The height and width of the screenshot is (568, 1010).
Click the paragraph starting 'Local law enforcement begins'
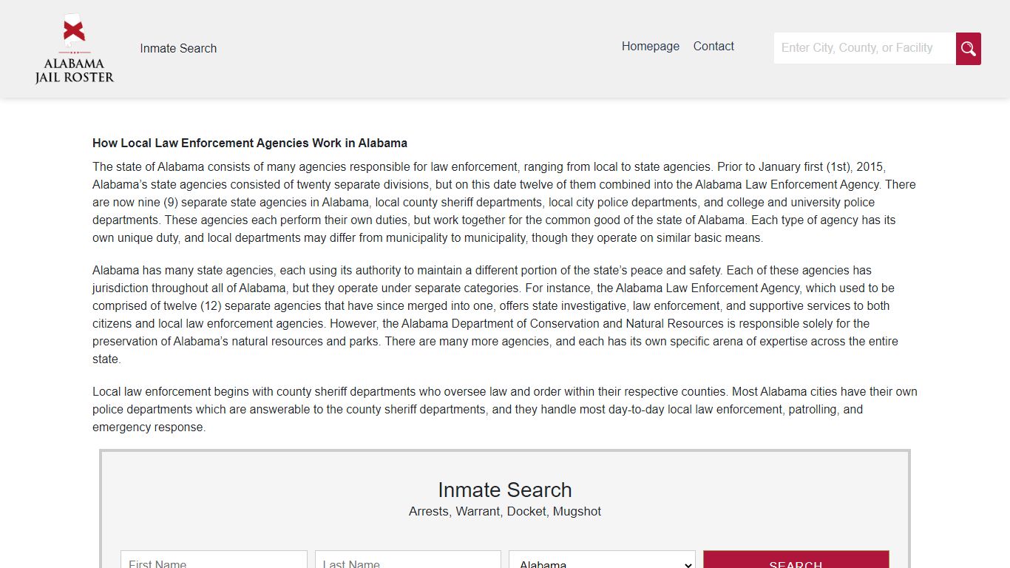coord(505,409)
